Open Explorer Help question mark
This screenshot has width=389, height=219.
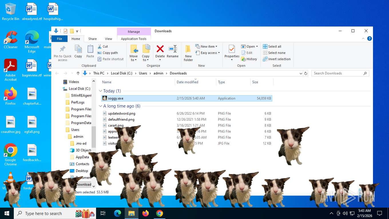click(x=370, y=39)
